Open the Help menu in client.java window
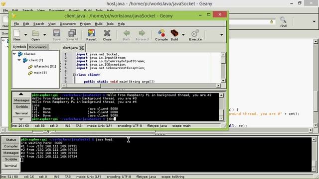 coord(121,24)
